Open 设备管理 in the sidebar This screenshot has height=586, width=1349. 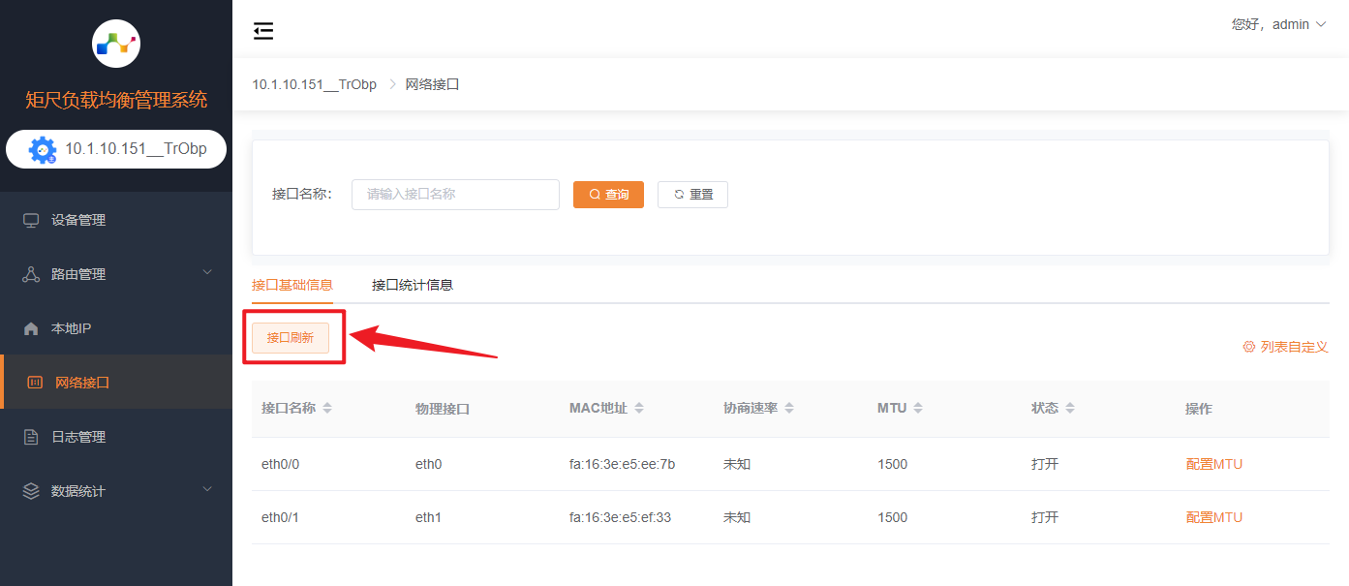click(78, 220)
